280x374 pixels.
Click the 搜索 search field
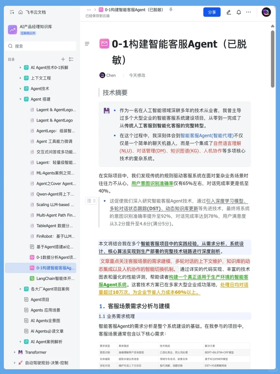40,46
